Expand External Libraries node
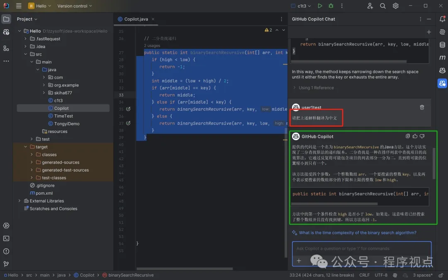Screen dimensions: 448x280 tap(19, 201)
